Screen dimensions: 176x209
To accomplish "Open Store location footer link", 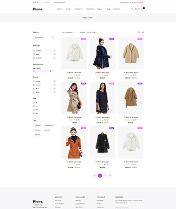I will point(59,204).
